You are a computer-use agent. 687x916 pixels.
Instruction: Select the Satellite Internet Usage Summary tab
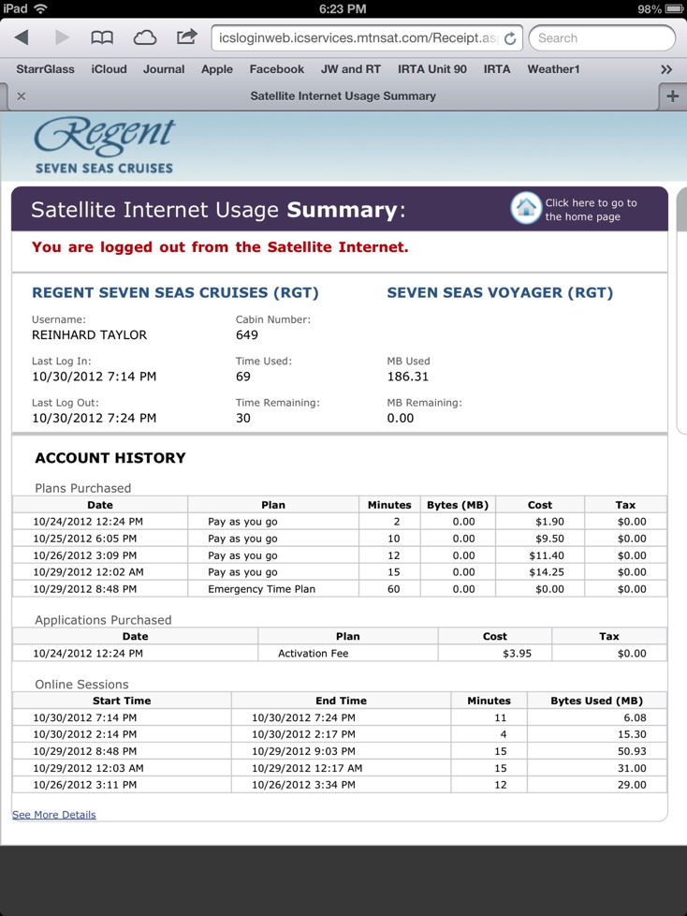coord(343,96)
